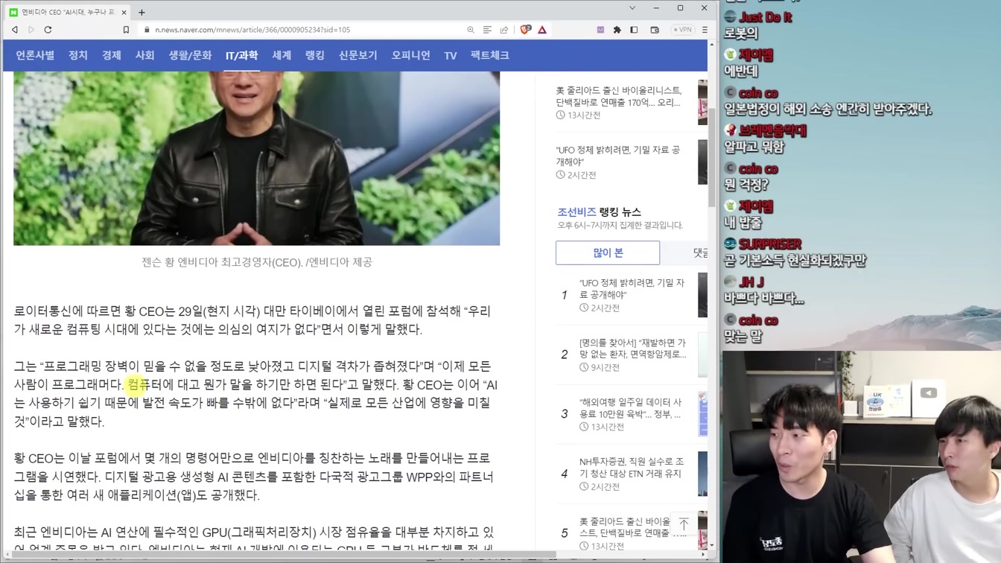1001x563 pixels.
Task: Open rank 1 article about UFO 정체
Action: tap(632, 288)
